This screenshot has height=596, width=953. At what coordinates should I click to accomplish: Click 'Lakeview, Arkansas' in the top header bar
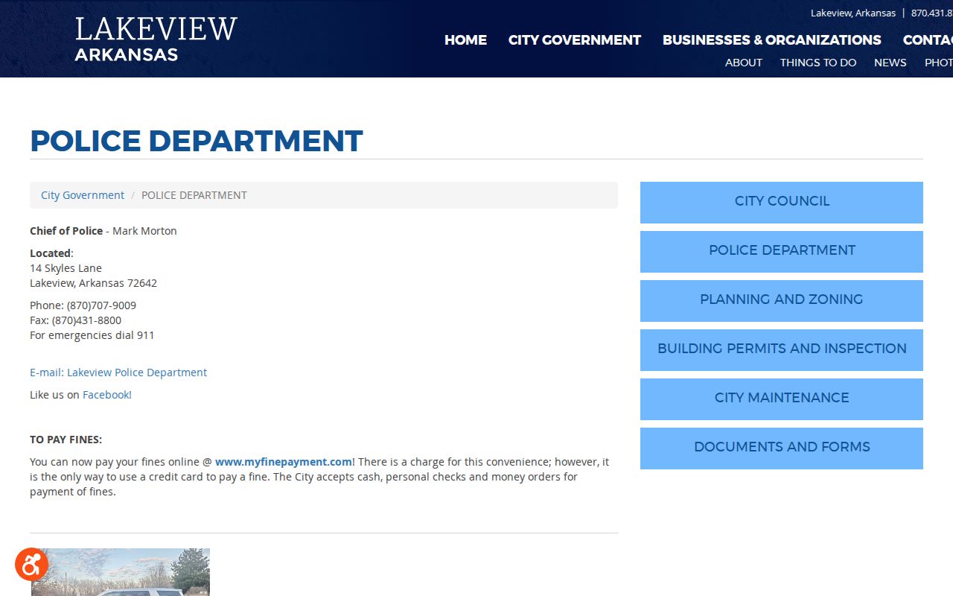[853, 13]
